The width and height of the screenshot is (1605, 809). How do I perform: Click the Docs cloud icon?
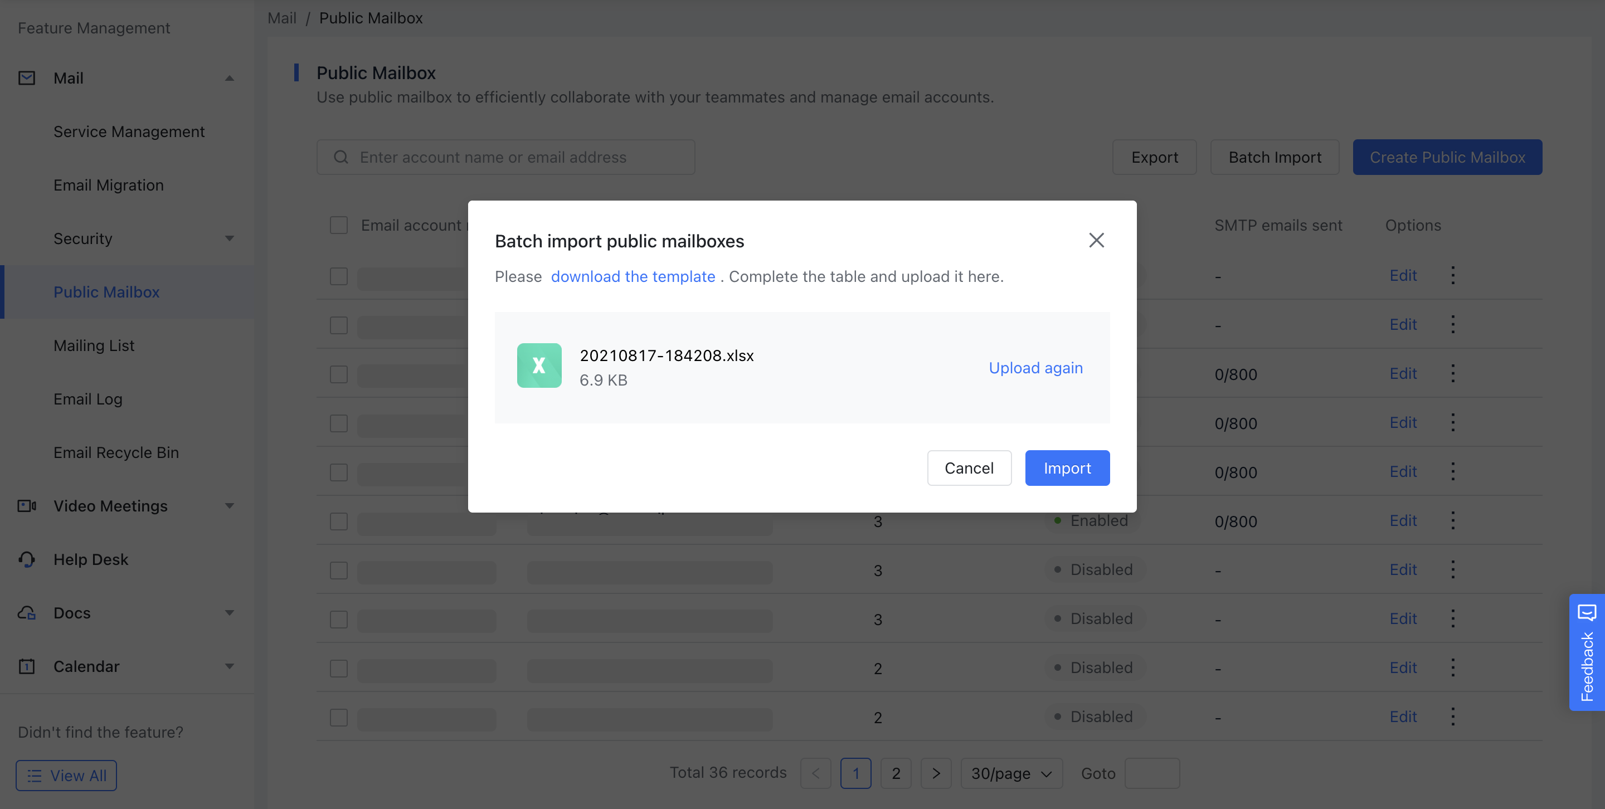click(26, 613)
